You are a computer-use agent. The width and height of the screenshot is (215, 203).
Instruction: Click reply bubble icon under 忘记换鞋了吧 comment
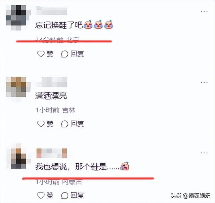point(64,54)
